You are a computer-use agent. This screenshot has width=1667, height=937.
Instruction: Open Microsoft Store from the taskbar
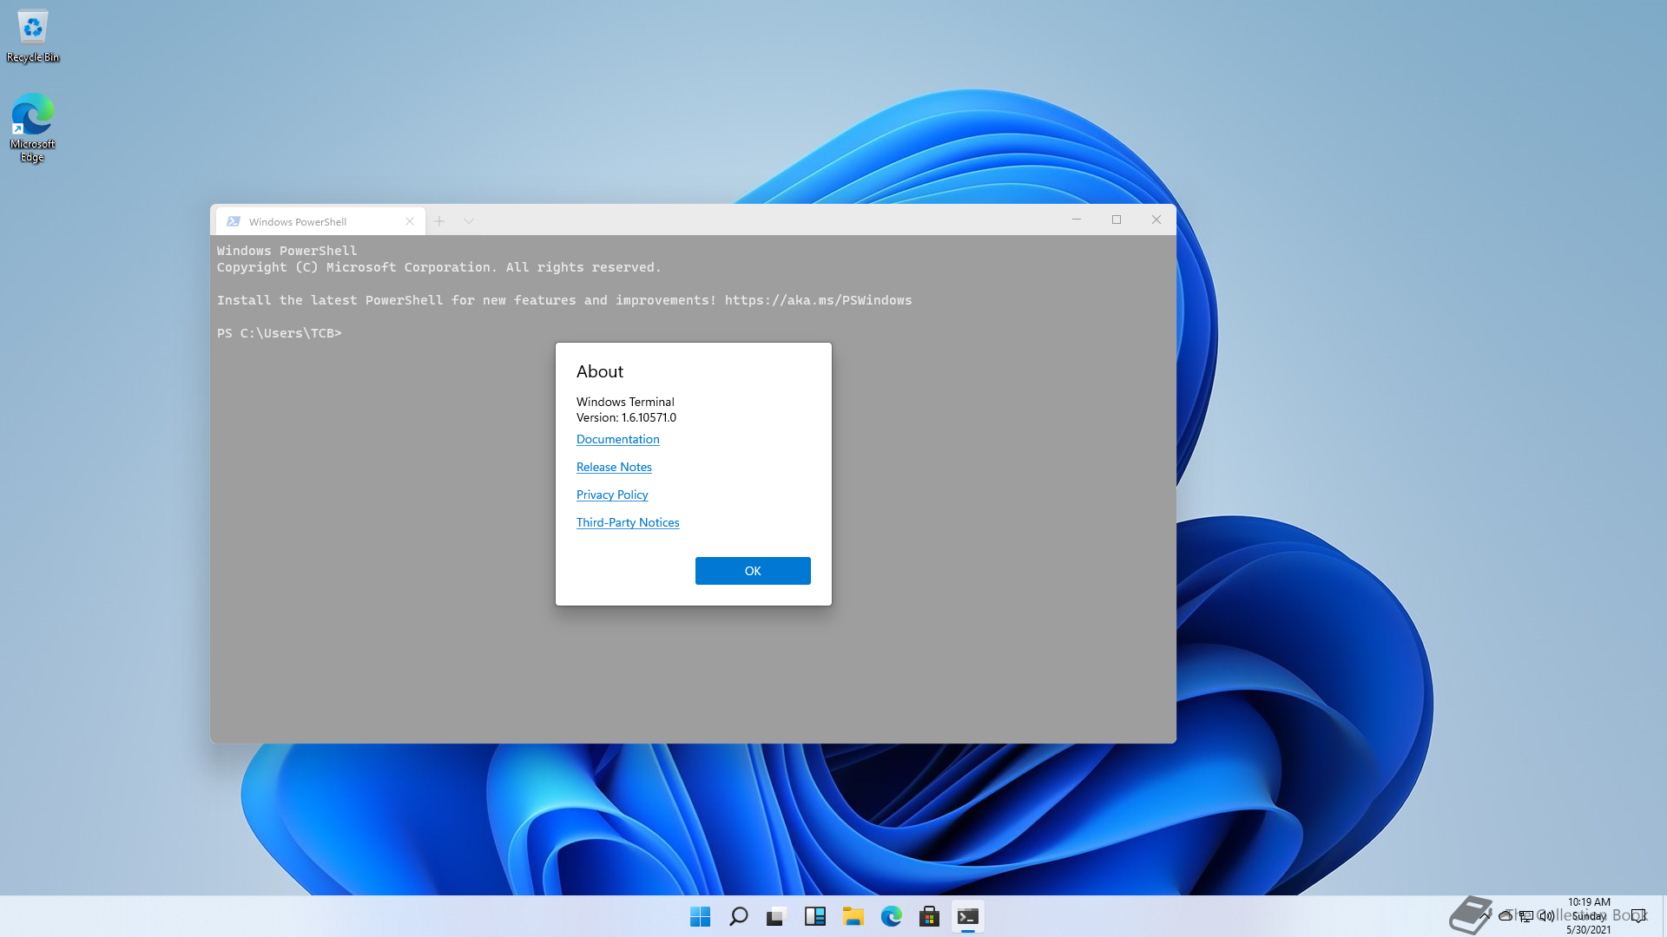point(929,916)
